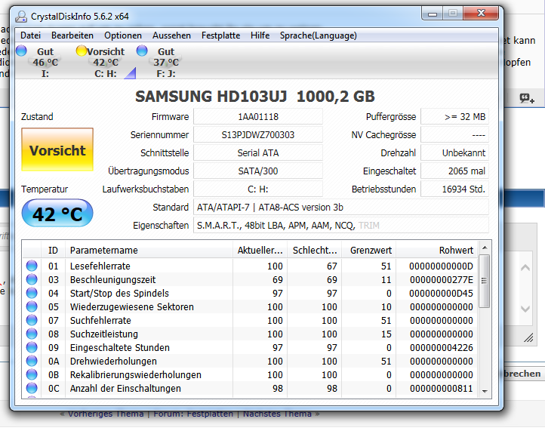Screen dimensions: 545x434
Task: Click status orb for Suchfehlerrate row
Action: [32, 320]
